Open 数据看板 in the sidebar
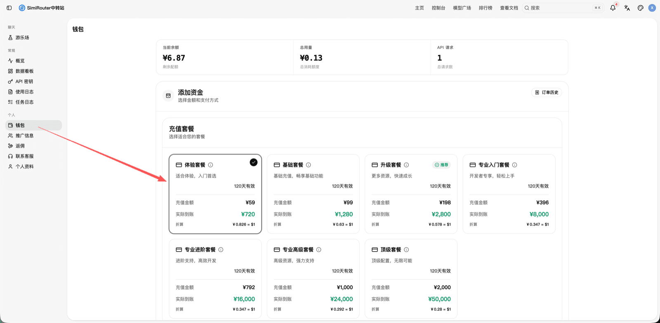660x323 pixels. 34,71
